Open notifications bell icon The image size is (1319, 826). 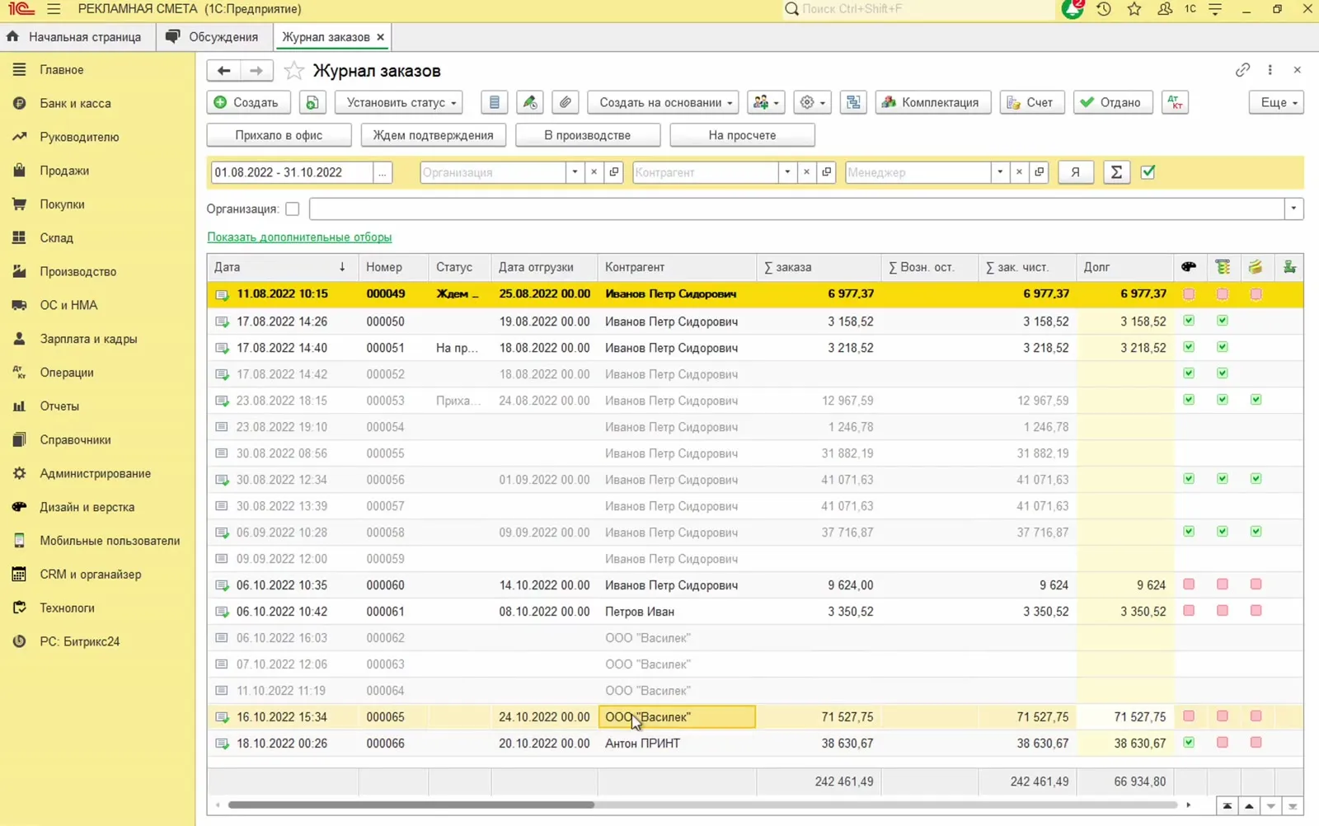(x=1073, y=9)
